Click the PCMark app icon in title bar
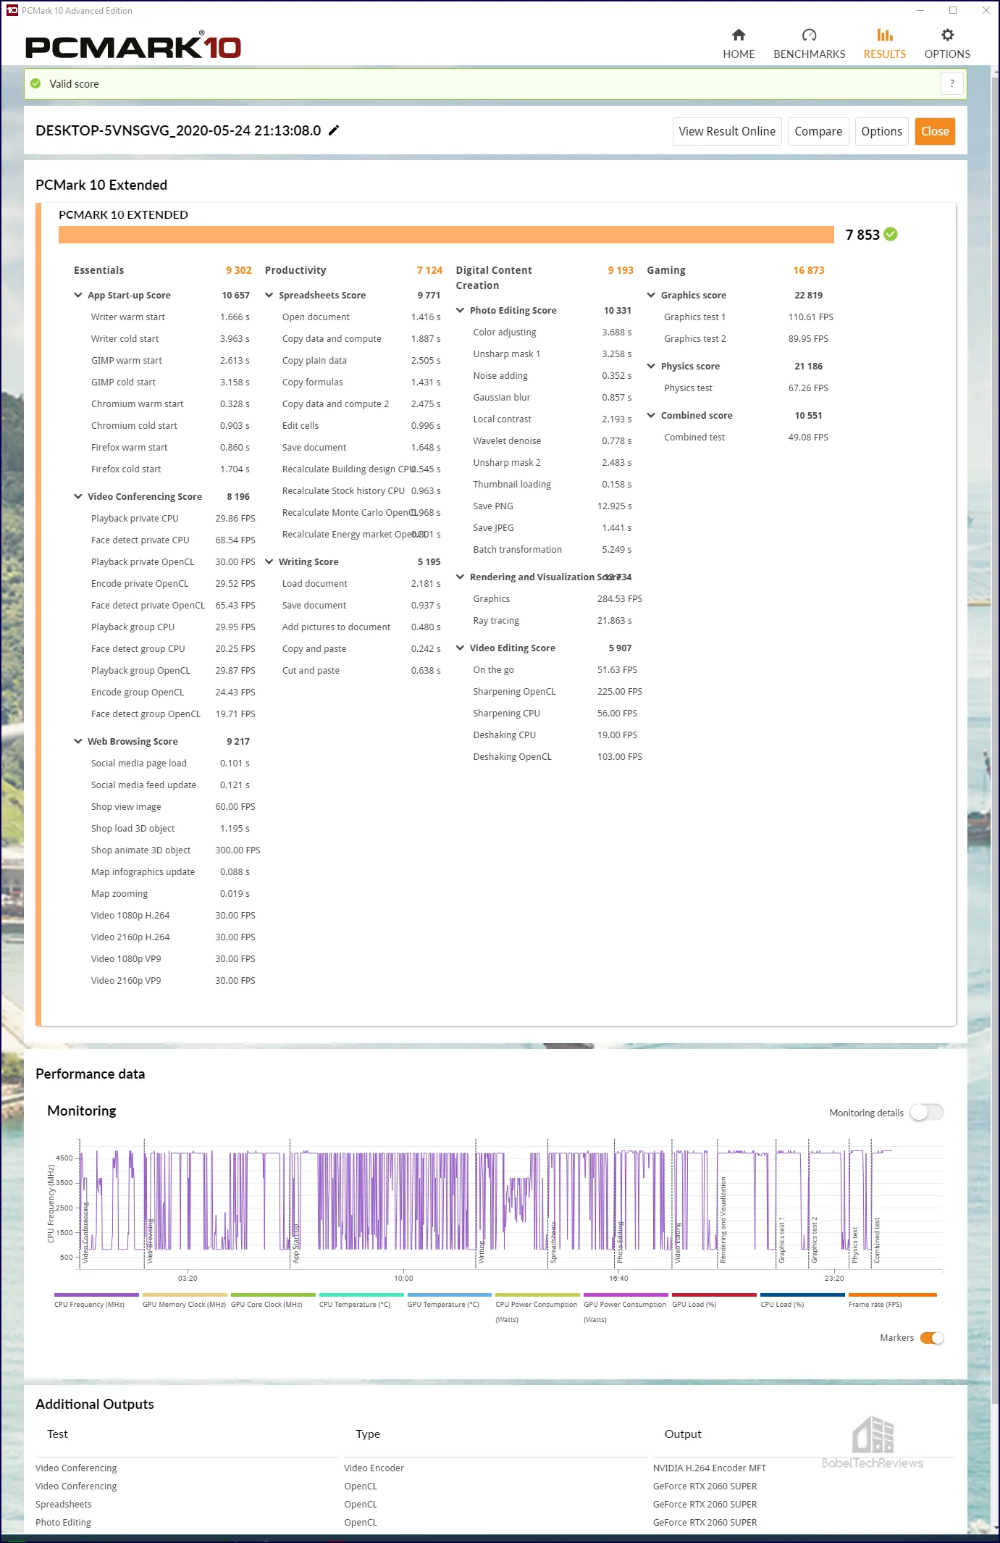Viewport: 1000px width, 1543px height. [12, 10]
